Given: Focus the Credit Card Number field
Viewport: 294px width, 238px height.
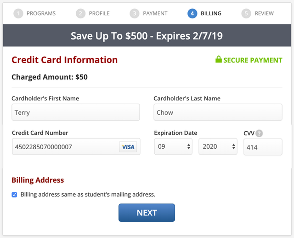Looking at the screenshot, I should 64,147.
